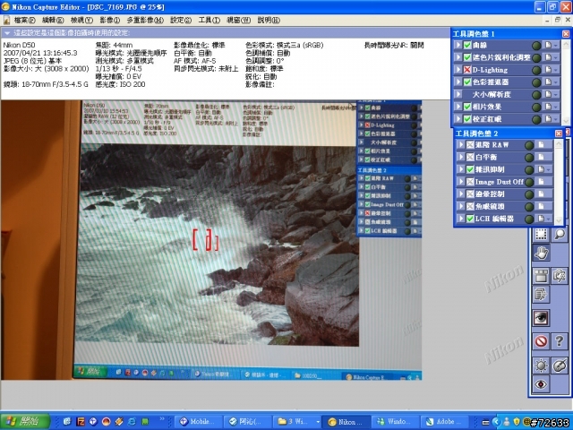Expand the Image Dust Off section triangle
This screenshot has height=430, width=573.
pyautogui.click(x=461, y=182)
